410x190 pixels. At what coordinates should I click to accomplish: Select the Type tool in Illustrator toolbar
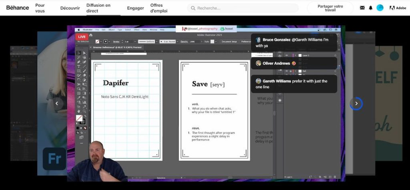(x=78, y=66)
